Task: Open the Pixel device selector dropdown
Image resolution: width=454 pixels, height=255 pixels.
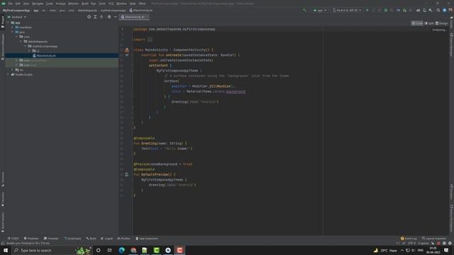Action: pyautogui.click(x=347, y=11)
